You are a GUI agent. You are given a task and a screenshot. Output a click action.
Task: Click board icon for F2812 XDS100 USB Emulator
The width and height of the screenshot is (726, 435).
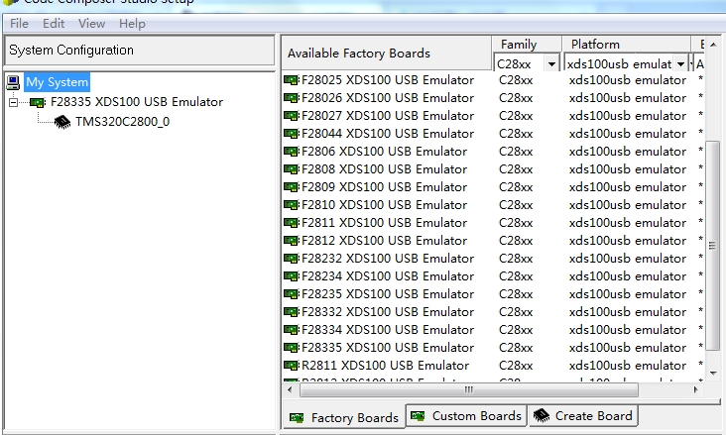292,241
